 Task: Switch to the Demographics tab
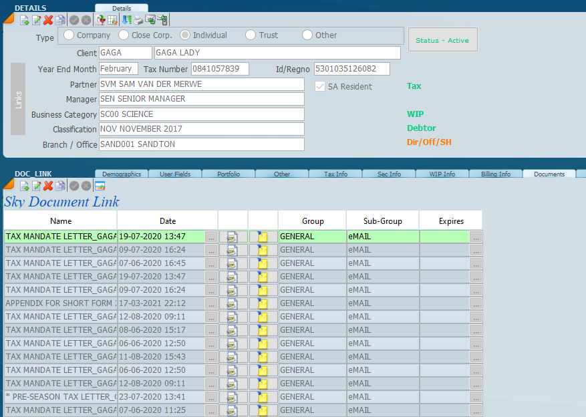click(x=122, y=174)
